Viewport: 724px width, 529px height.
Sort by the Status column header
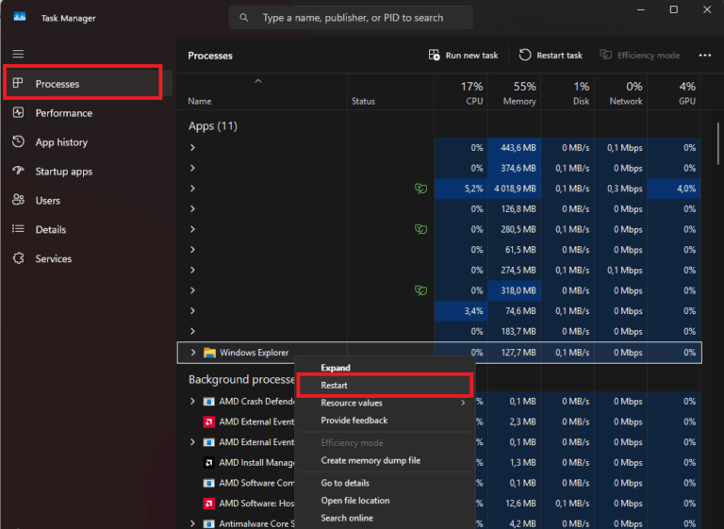[x=390, y=92]
